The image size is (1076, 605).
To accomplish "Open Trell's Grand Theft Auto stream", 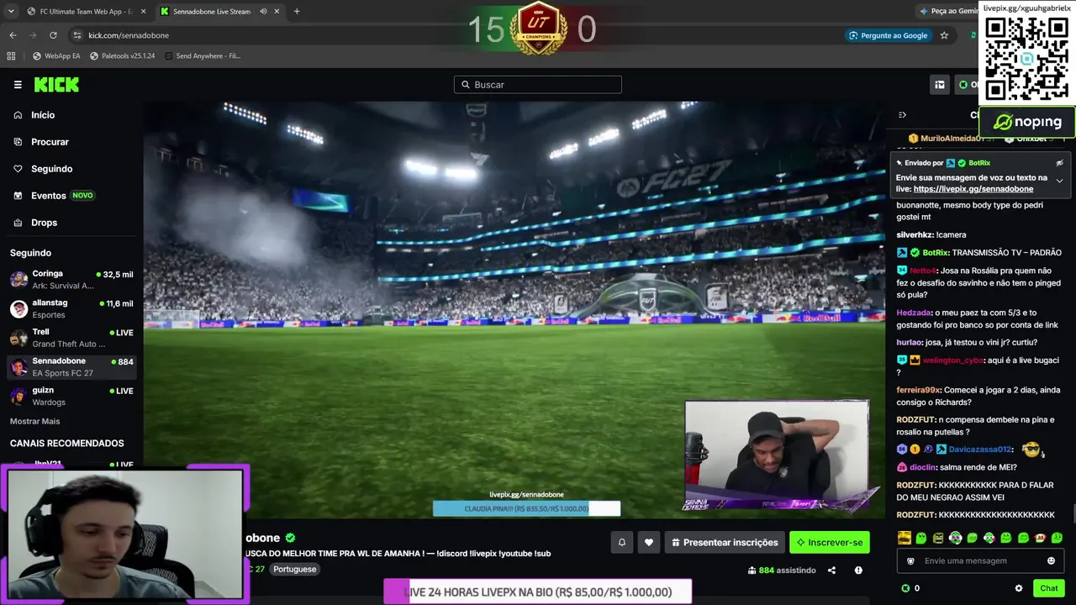I will [x=71, y=338].
